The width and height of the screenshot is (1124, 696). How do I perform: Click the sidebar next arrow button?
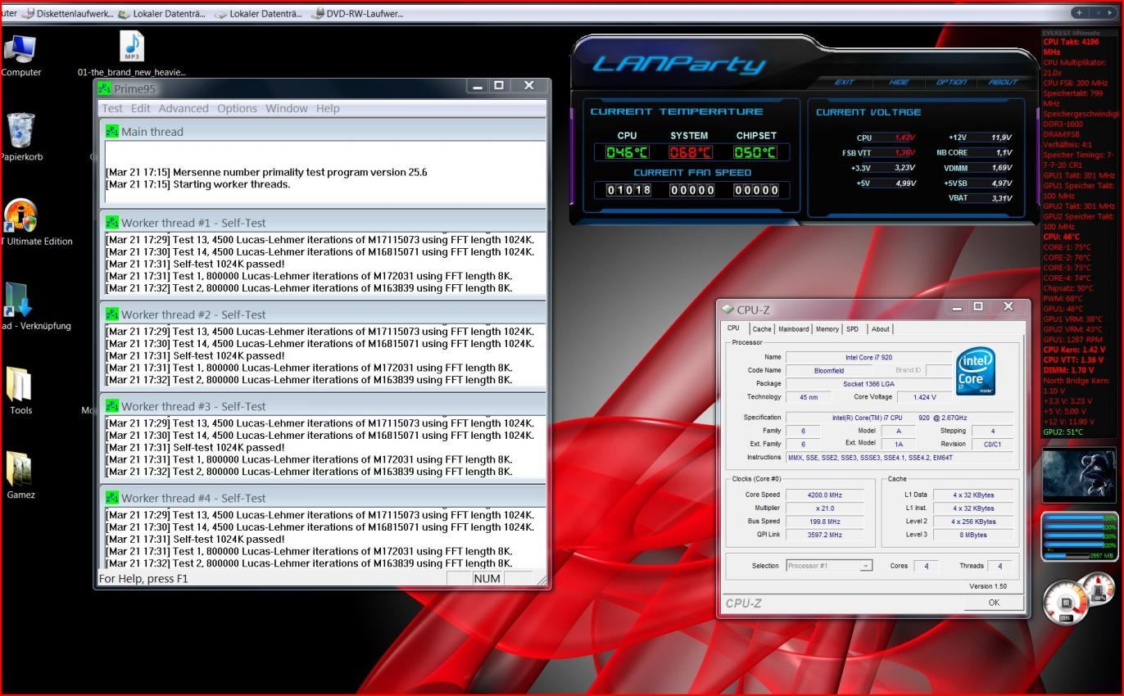click(1110, 12)
